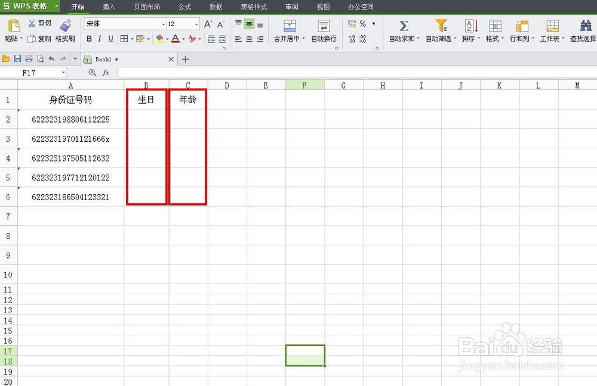
Task: Click the Format grid icon
Action: click(495, 26)
